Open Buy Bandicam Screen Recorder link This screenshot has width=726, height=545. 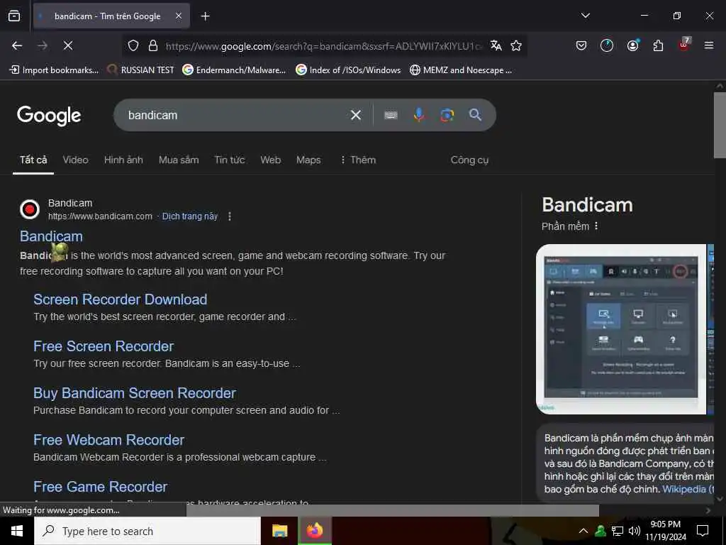tap(135, 393)
